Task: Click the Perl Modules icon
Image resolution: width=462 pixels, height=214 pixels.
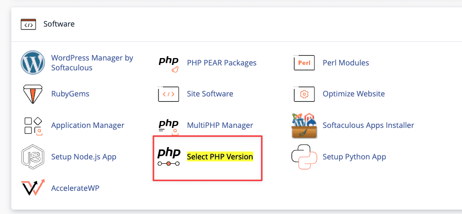Action: [x=304, y=63]
